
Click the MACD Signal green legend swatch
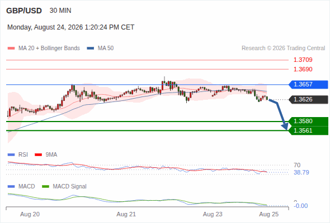[45, 187]
